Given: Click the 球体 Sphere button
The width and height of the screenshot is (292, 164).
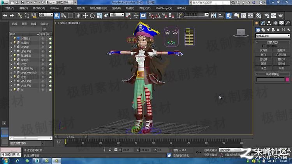Looking at the screenshot, I should click(x=263, y=55).
